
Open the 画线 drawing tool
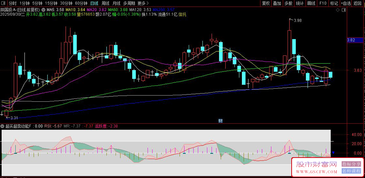coord(311,3)
